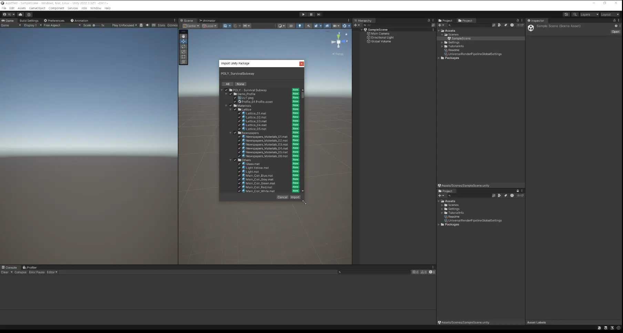Open the Free Aspect dropdown
Image resolution: width=623 pixels, height=333 pixels.
click(x=62, y=25)
